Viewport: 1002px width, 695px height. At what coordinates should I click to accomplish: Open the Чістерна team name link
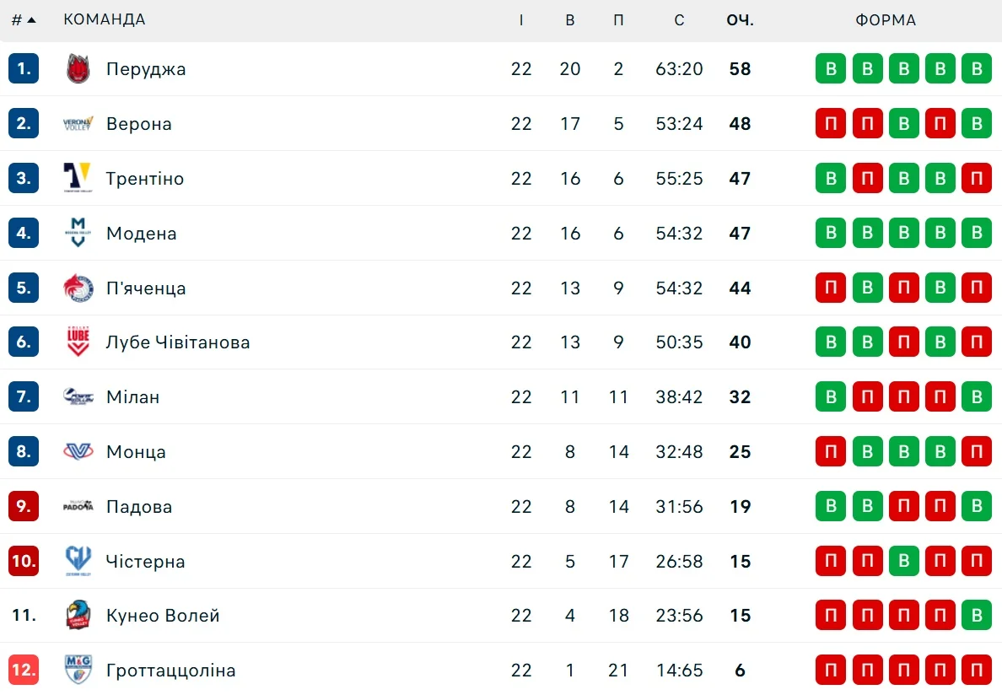pos(145,562)
